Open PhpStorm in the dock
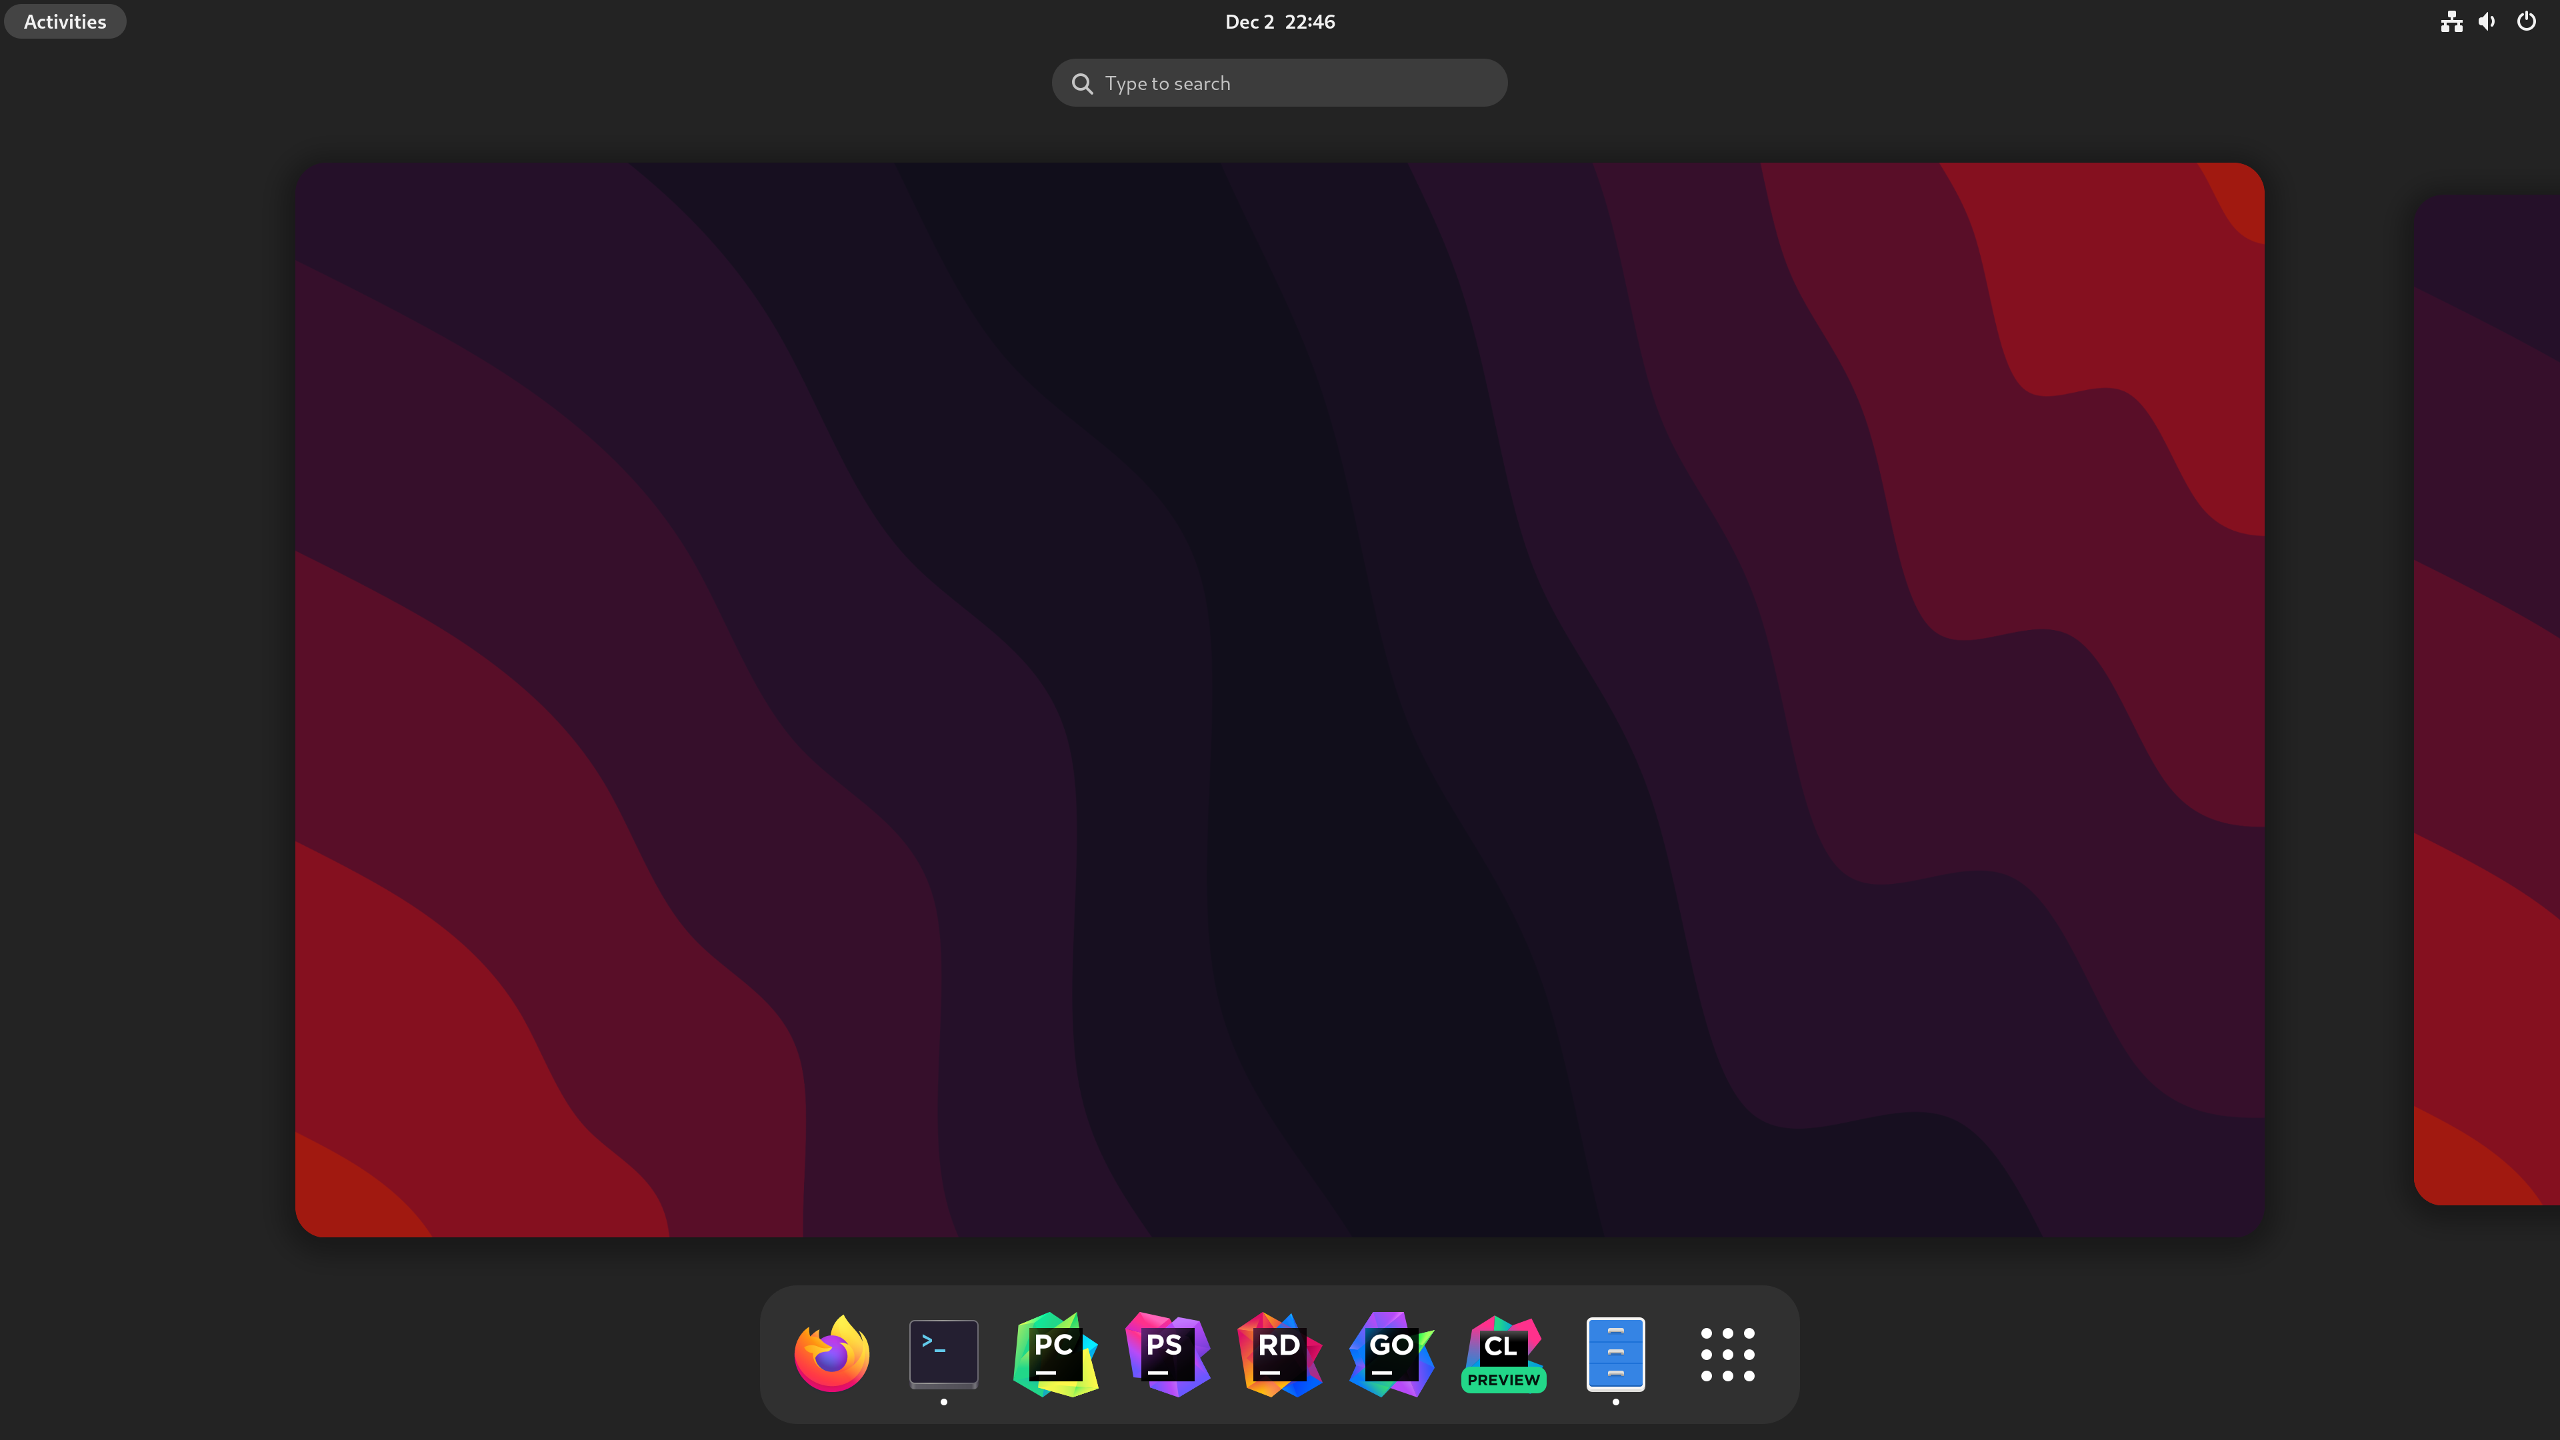The height and width of the screenshot is (1440, 2560). [1168, 1353]
